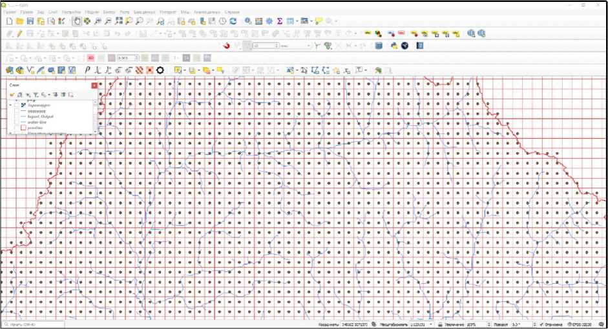Image resolution: width=608 pixels, height=329 pixels.
Task: Click the locator search field in status bar
Action: tap(34, 324)
